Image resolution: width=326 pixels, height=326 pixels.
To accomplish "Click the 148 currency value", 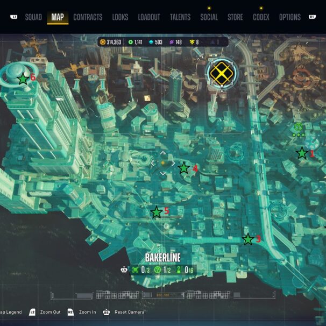I will click(179, 42).
